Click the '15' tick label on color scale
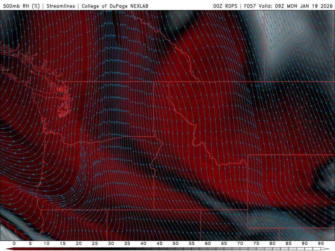This screenshot has height=251, width=335. click(62, 243)
